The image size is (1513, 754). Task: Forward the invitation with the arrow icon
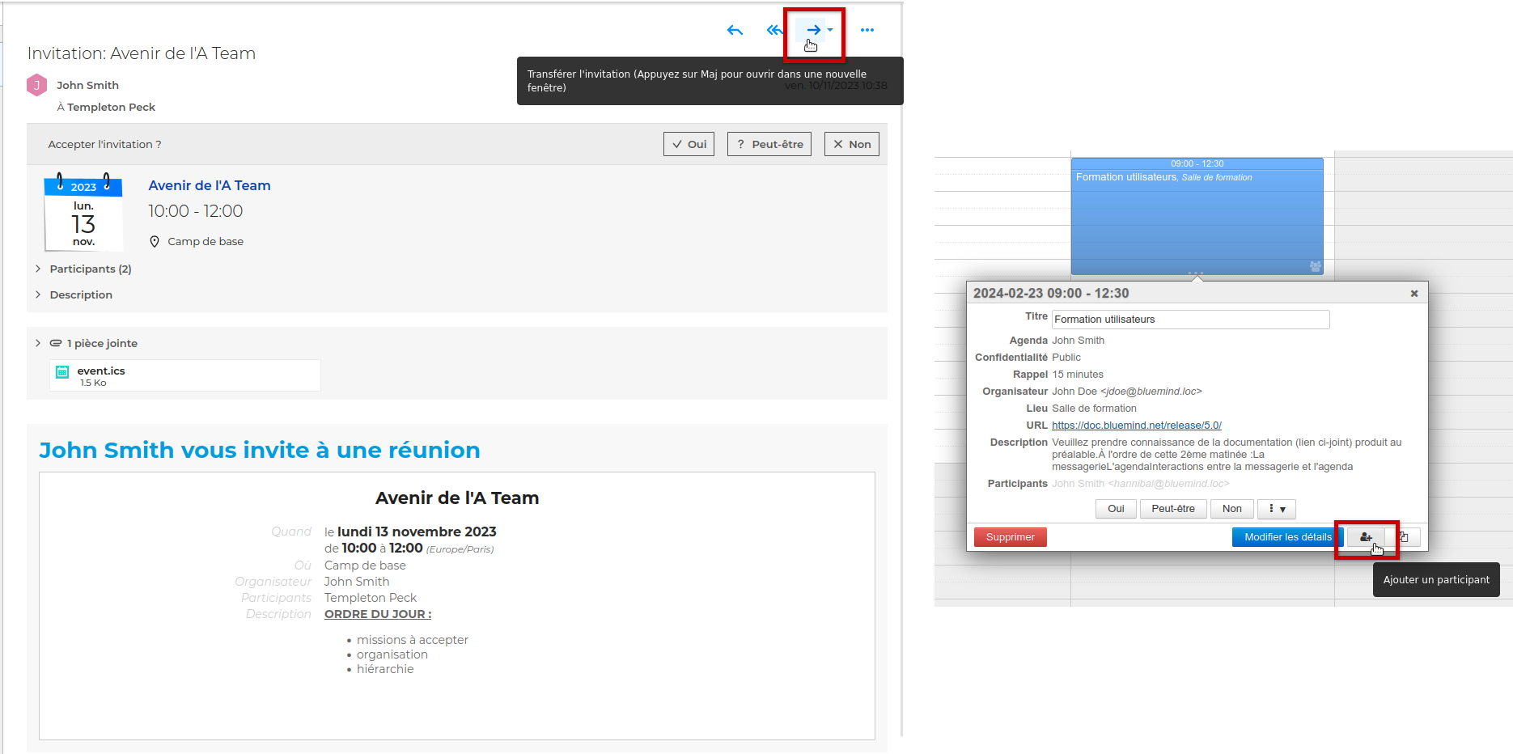click(813, 30)
